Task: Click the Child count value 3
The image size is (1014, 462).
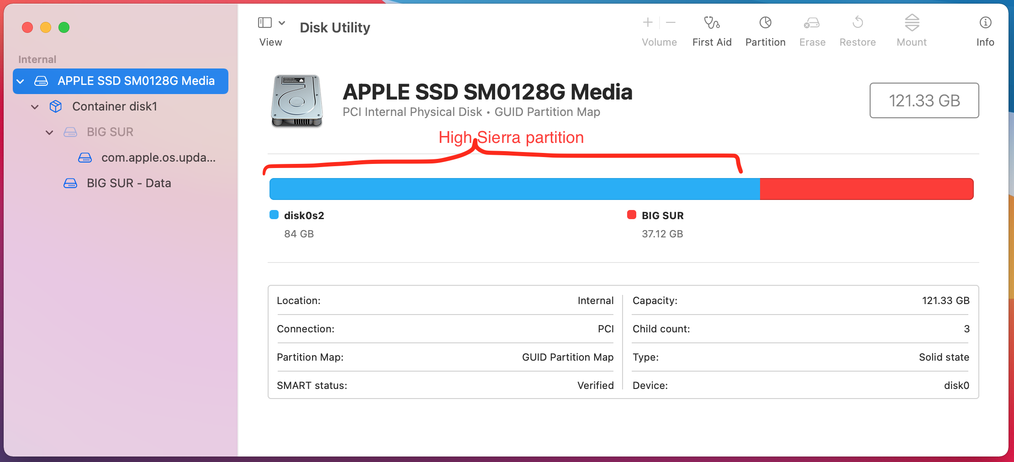Action: tap(967, 329)
